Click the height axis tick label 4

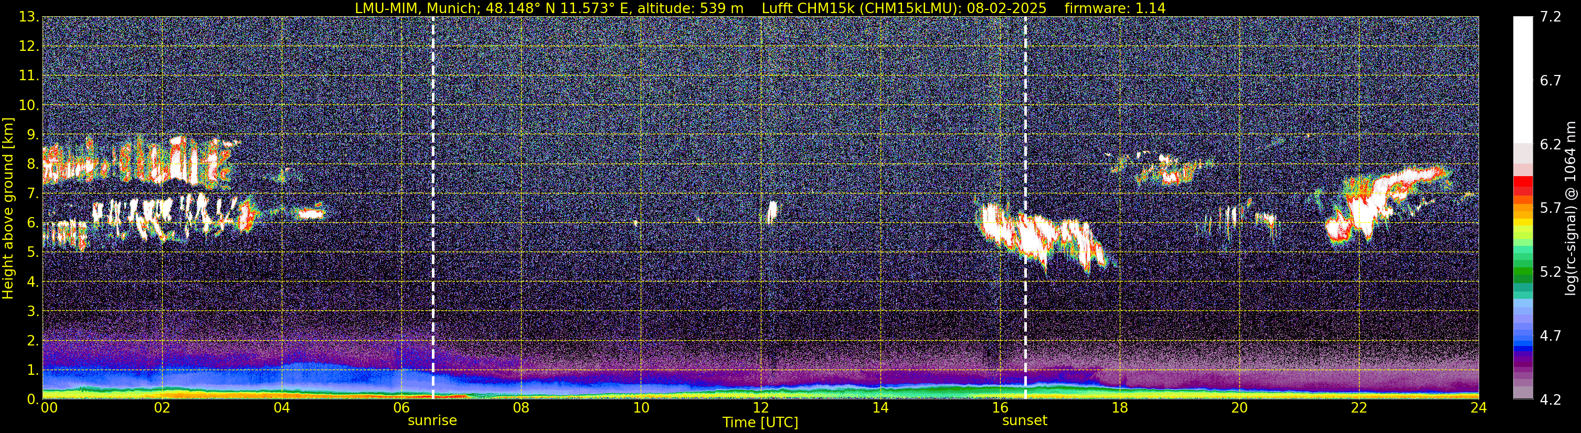33,282
